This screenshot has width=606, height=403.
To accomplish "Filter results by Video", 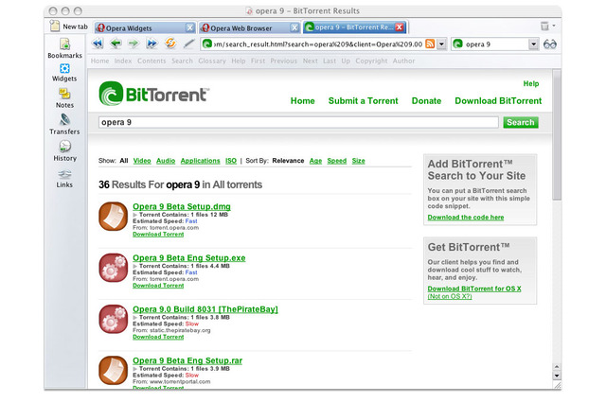I will [142, 161].
